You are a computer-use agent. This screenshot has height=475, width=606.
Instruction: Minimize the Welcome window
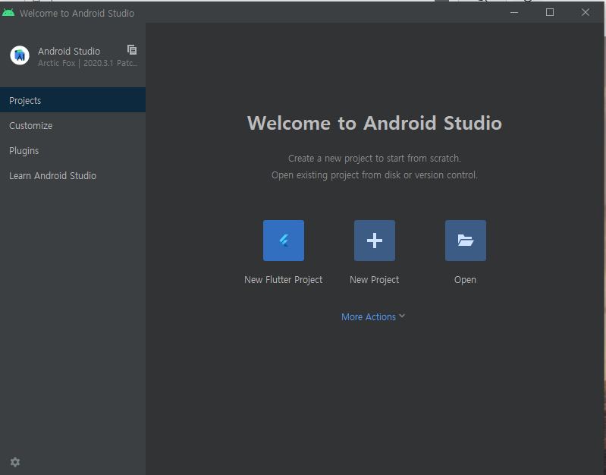point(514,12)
